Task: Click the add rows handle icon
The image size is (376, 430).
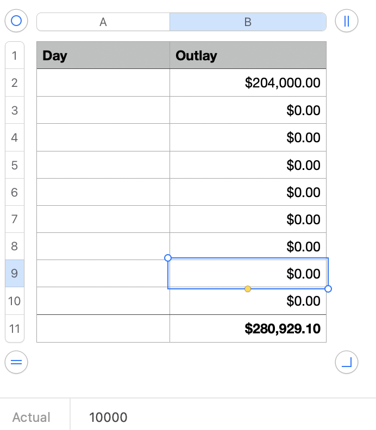Action: (x=16, y=362)
